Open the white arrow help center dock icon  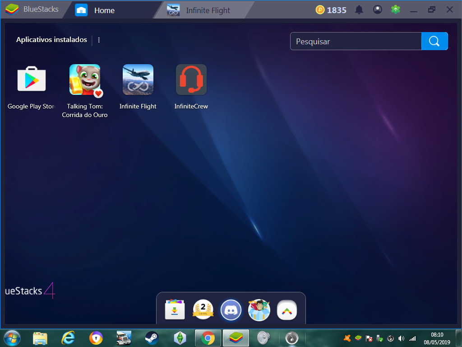(287, 310)
